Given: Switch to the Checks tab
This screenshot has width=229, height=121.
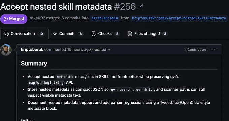Looking at the screenshot, I should [x=106, y=34].
